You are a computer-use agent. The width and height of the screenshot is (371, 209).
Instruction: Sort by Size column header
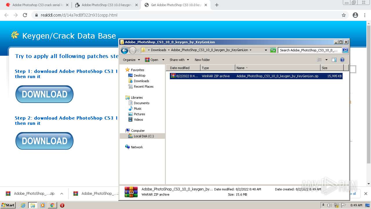[332, 68]
